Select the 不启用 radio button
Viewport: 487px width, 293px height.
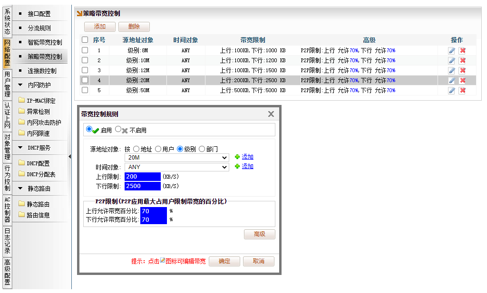pyautogui.click(x=119, y=129)
